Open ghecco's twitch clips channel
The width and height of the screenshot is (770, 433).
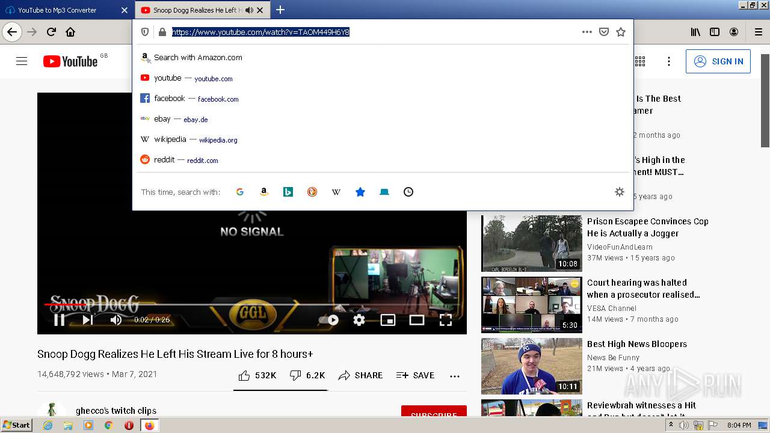click(116, 411)
